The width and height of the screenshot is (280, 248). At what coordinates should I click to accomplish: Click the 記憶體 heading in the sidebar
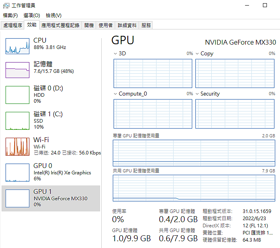pyautogui.click(x=43, y=64)
